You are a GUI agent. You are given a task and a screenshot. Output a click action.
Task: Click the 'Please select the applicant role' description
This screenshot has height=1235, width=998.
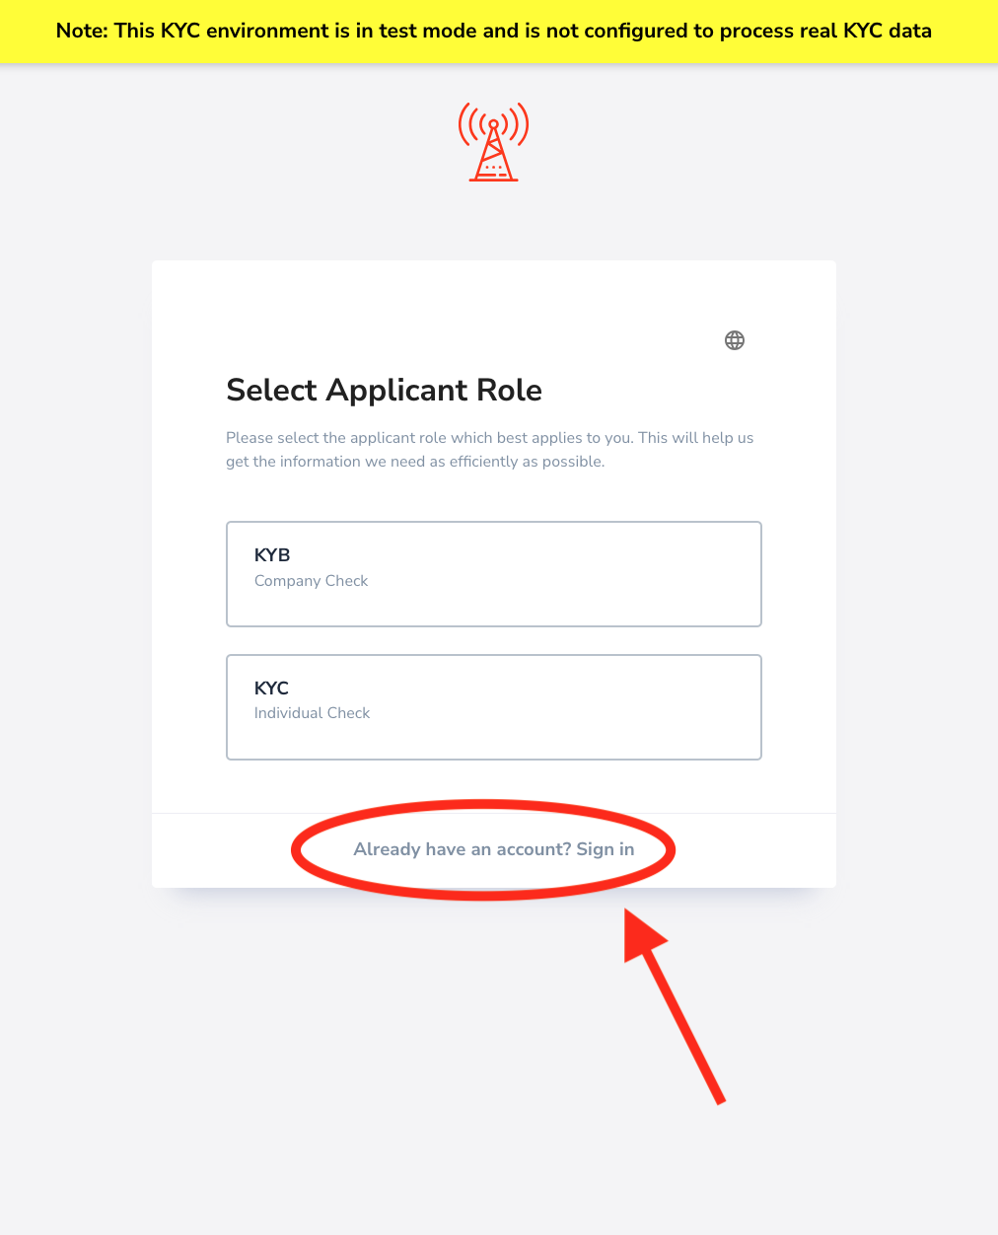490,450
